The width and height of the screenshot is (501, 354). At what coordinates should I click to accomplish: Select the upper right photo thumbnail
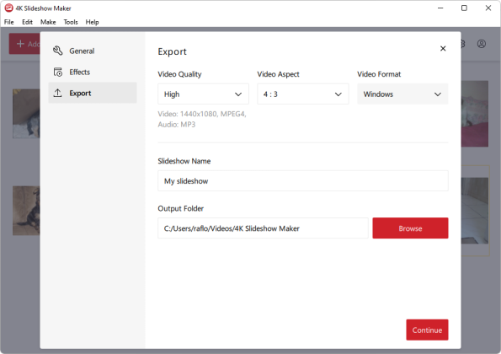(475, 114)
